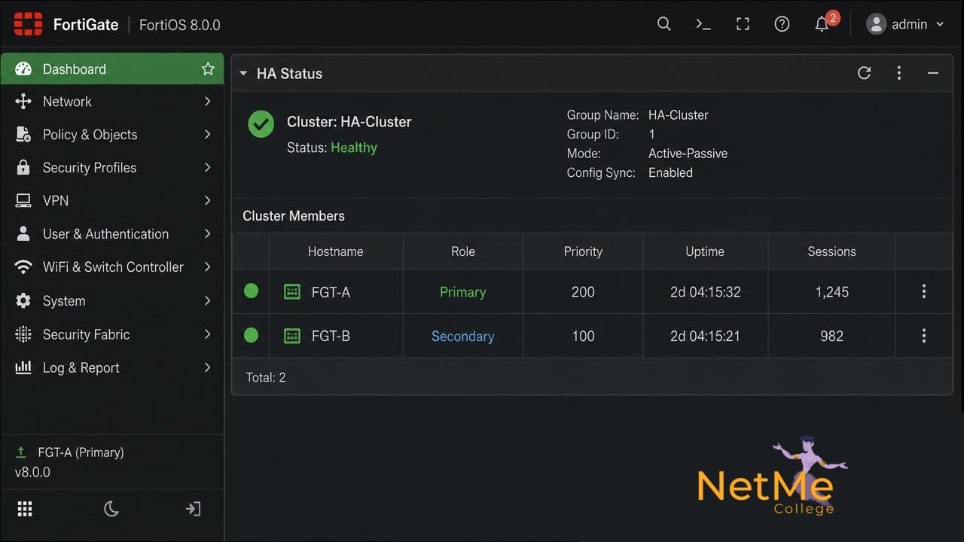Refresh the HA Status widget

tap(864, 73)
